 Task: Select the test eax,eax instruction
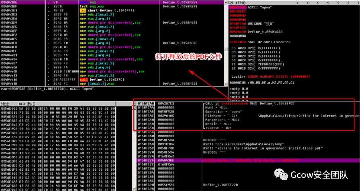92,7
